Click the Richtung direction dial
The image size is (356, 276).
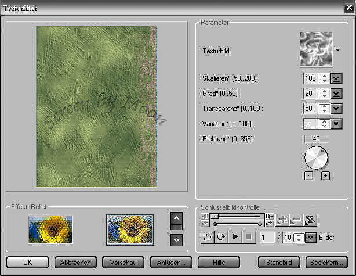[x=316, y=157]
